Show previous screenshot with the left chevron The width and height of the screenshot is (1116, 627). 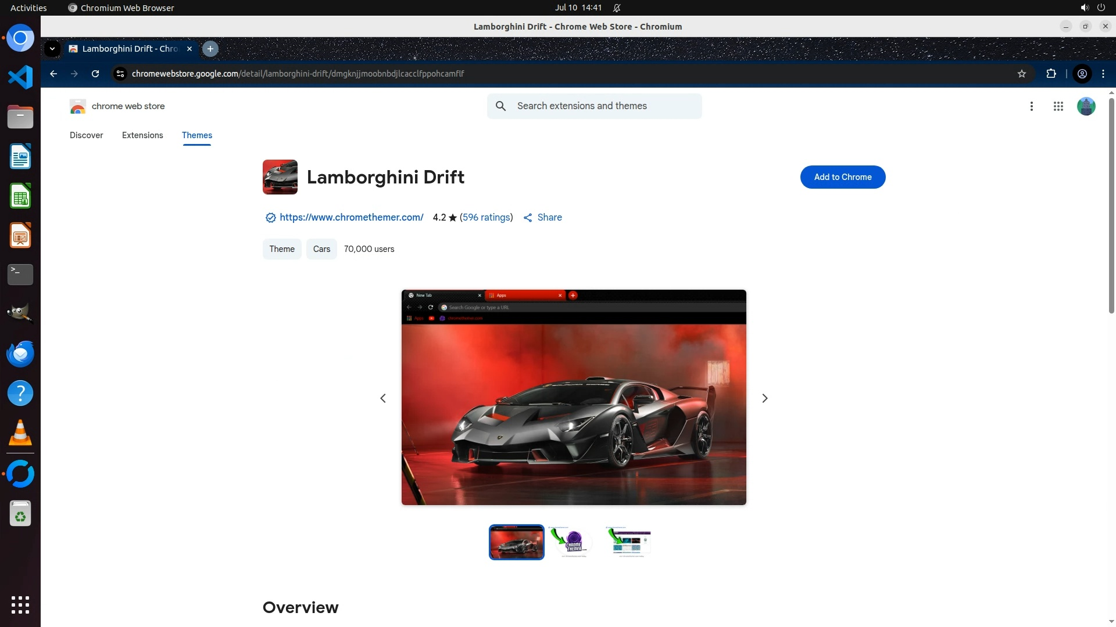click(x=383, y=398)
